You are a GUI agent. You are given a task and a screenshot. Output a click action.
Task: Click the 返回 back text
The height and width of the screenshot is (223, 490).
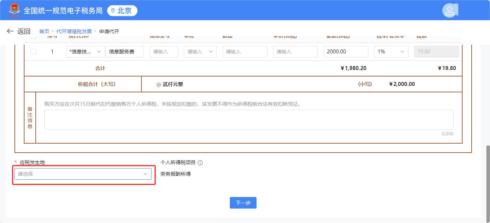(24, 31)
